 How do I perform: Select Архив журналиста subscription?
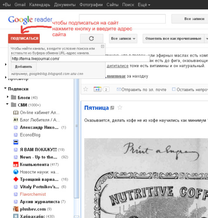tap(40, 202)
